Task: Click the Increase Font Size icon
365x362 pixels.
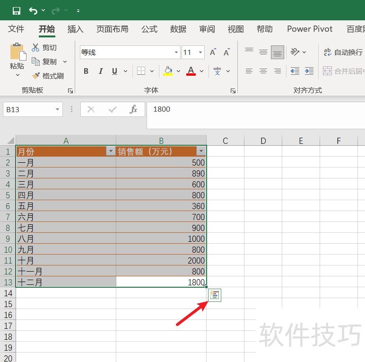Action: (213, 53)
